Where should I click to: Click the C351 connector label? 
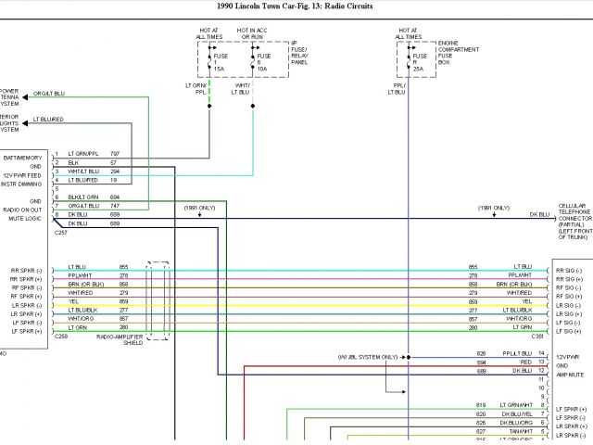click(x=537, y=337)
